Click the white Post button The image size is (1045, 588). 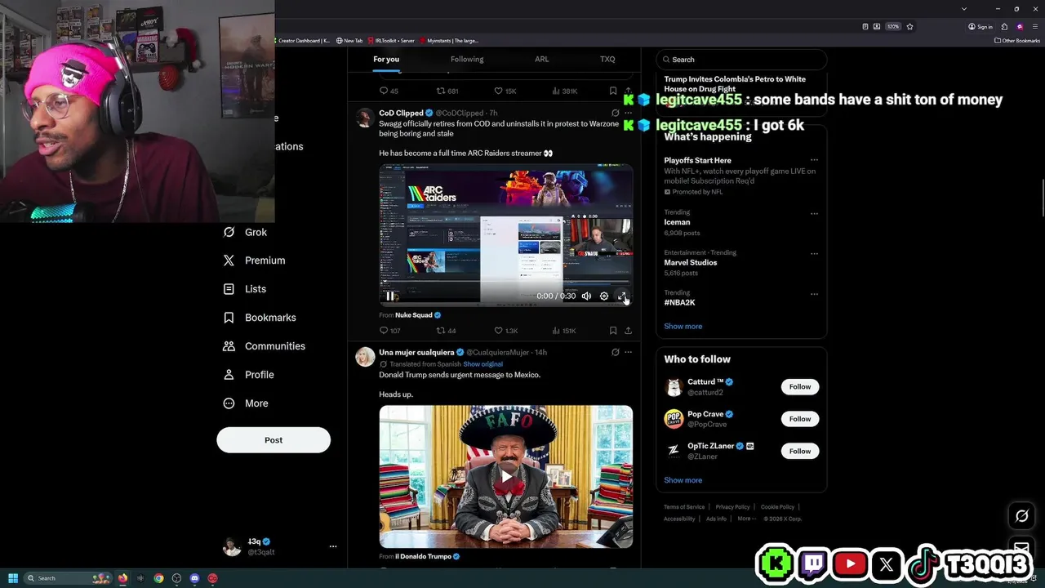point(273,440)
